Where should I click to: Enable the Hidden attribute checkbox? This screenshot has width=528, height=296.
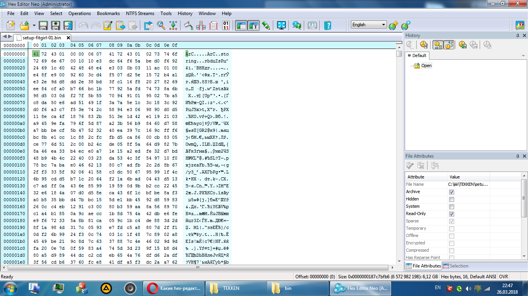point(451,199)
